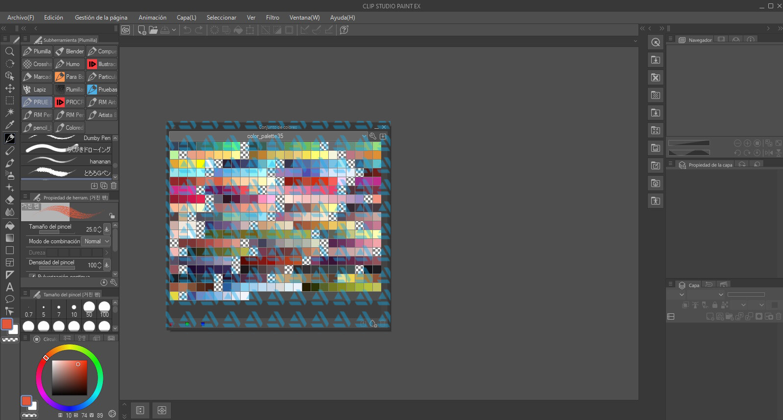Open Gestión de la página menu

(101, 18)
